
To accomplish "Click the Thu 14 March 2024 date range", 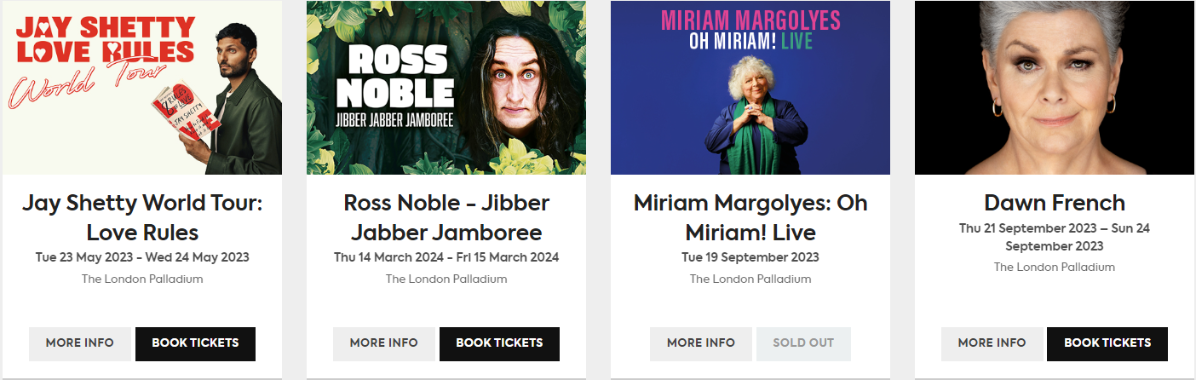I will 446,257.
